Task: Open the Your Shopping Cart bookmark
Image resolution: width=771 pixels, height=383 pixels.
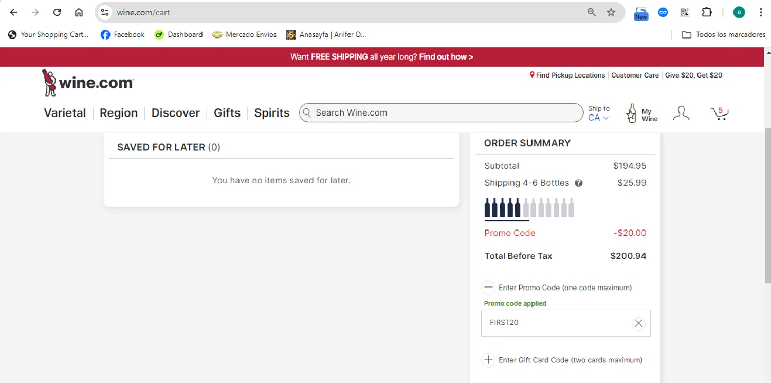Action: tap(48, 34)
